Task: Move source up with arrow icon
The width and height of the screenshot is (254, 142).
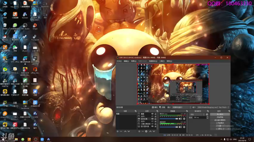Action: coord(150,131)
